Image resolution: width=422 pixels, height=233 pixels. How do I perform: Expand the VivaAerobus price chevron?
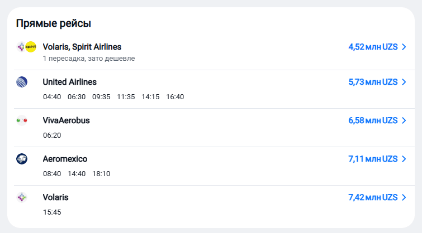[404, 120]
